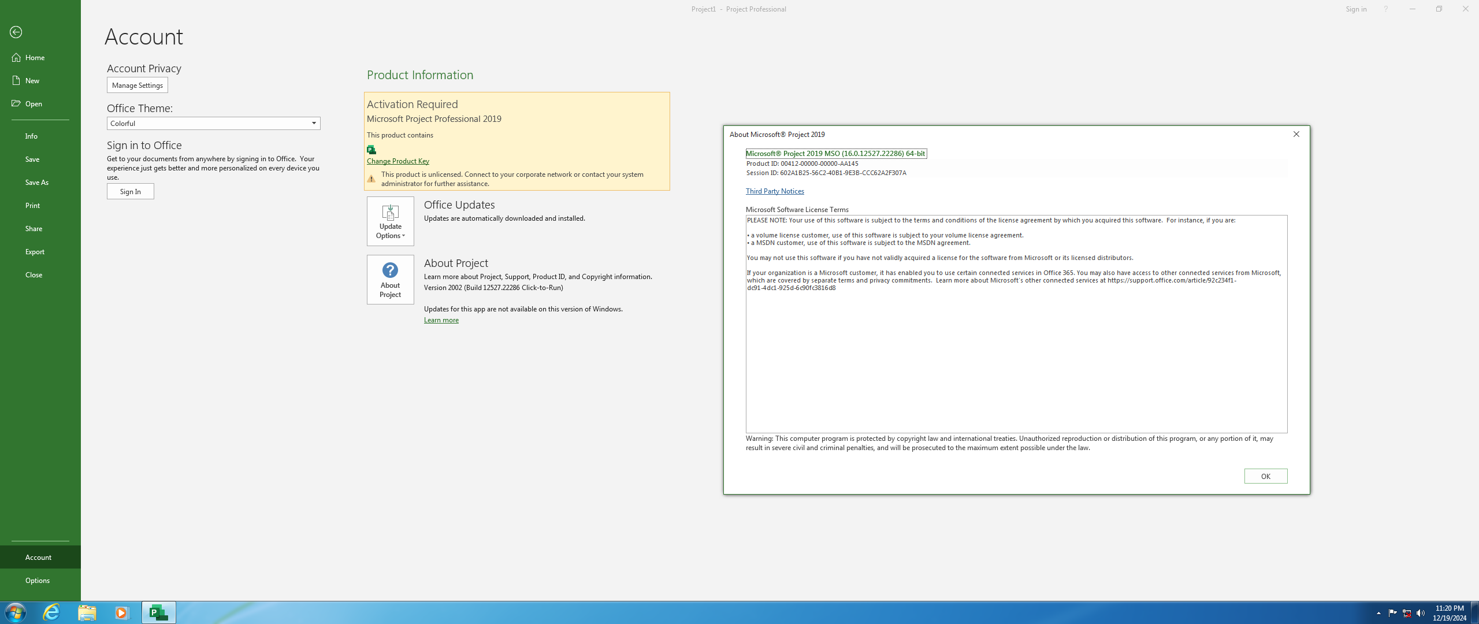Screen dimensions: 1479x624
Task: Click the Version 2002 build text
Action: point(493,287)
